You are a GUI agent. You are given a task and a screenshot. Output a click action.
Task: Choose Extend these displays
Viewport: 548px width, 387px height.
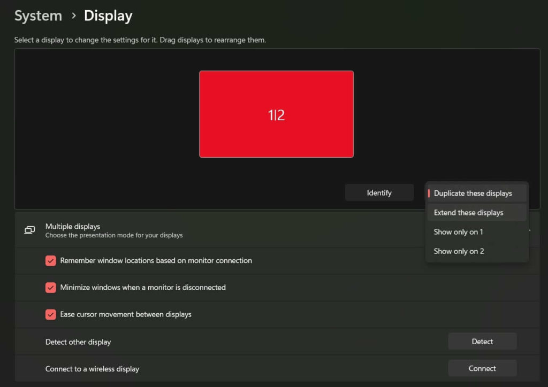click(x=477, y=213)
